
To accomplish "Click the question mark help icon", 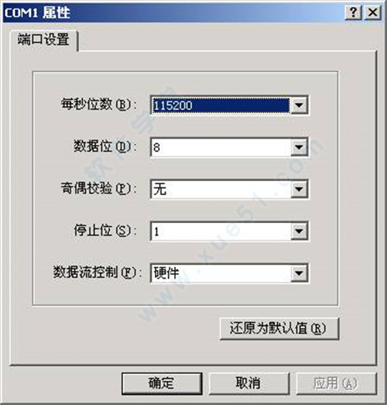I will click(353, 12).
